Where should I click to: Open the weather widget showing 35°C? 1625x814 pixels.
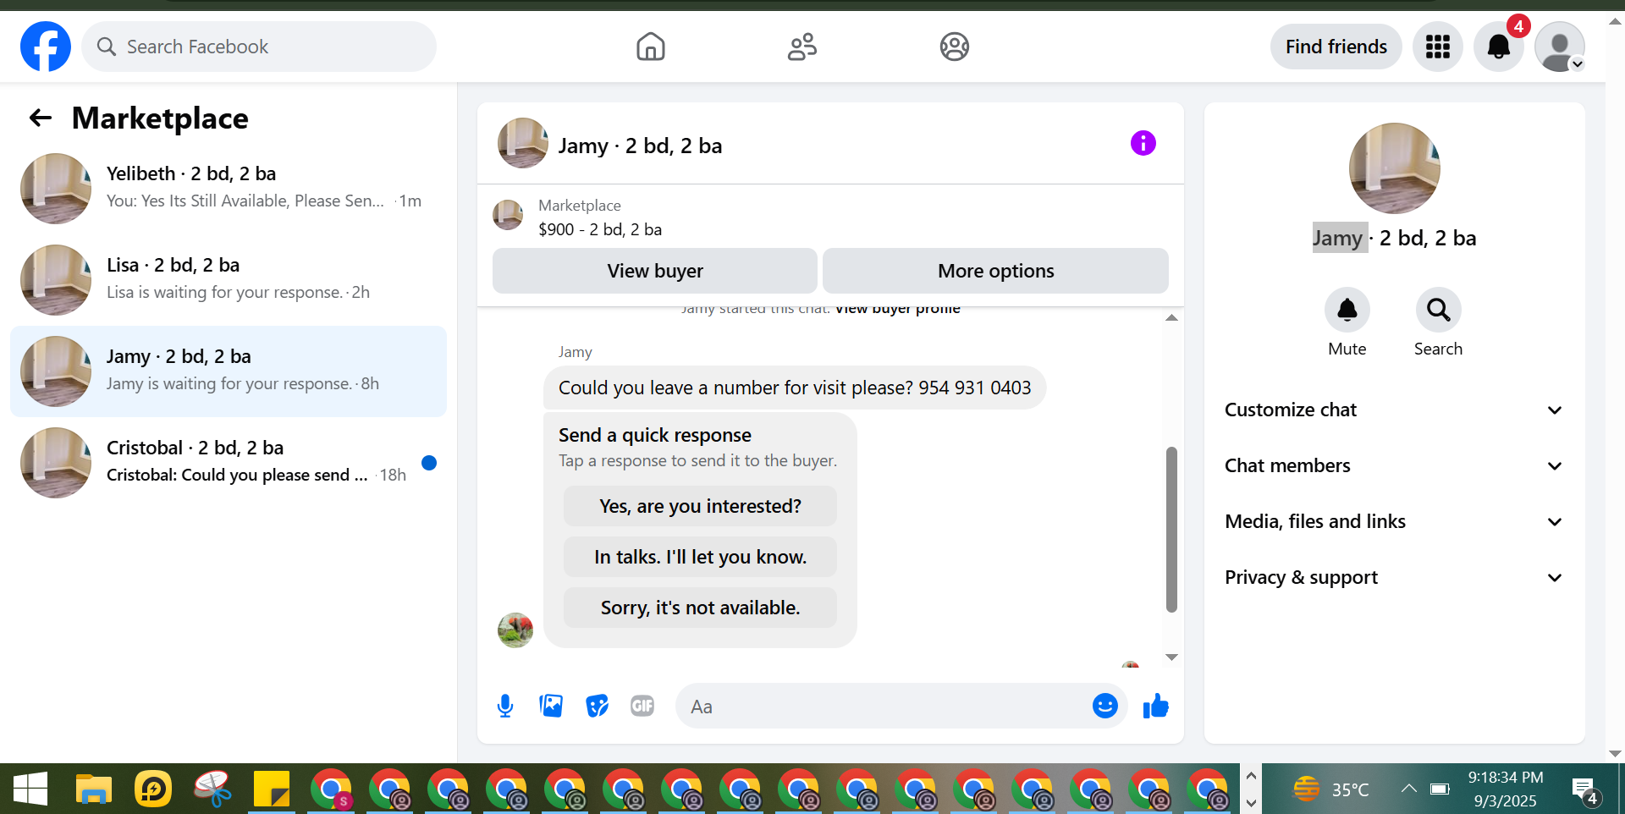pos(1330,789)
